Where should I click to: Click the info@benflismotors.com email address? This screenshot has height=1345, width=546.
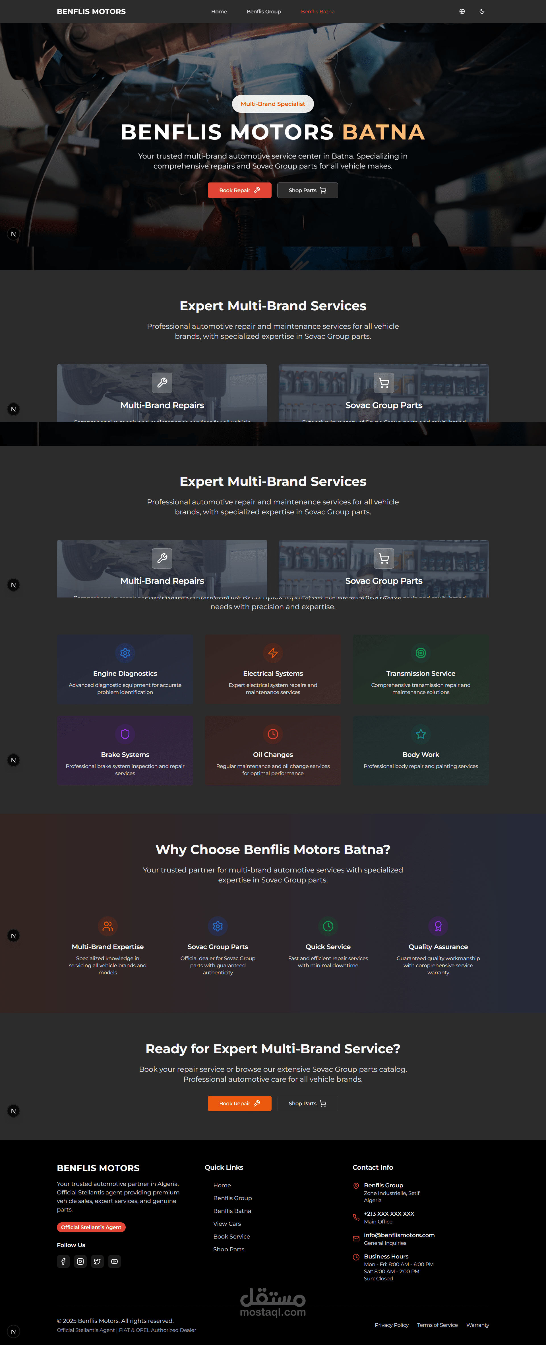(399, 1235)
